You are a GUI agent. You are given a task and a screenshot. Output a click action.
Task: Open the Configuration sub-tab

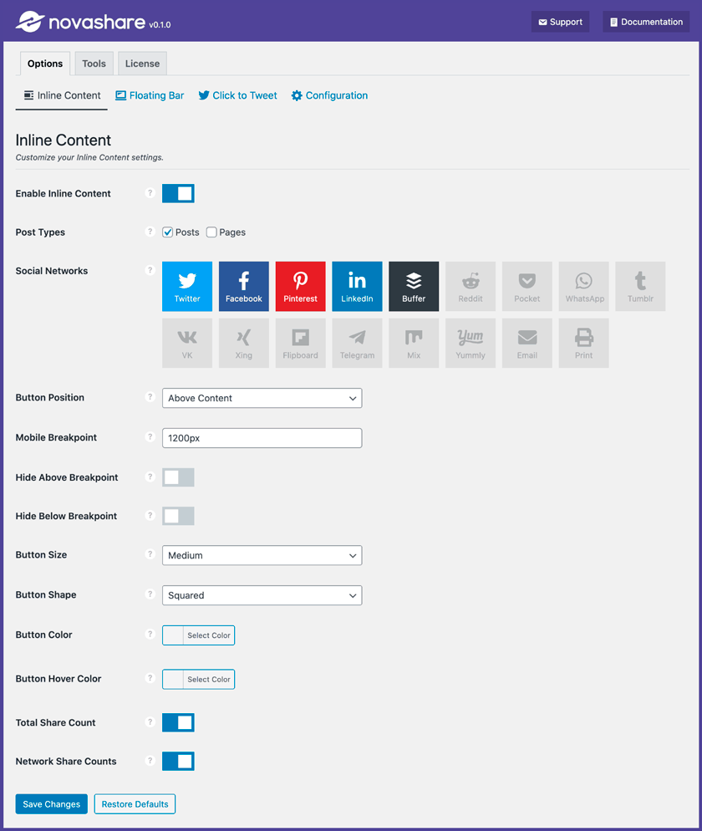(x=329, y=95)
